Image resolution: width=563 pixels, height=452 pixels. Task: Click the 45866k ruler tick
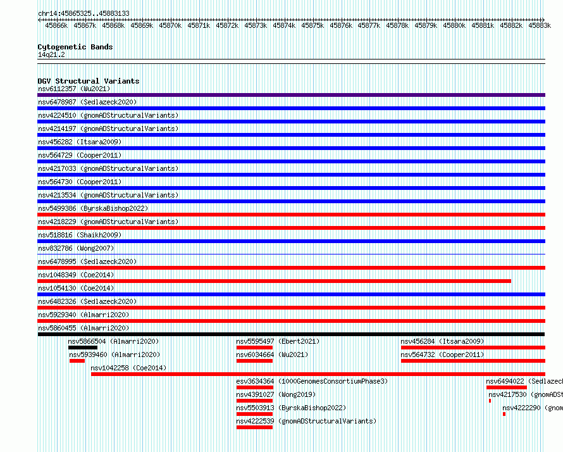56,25
